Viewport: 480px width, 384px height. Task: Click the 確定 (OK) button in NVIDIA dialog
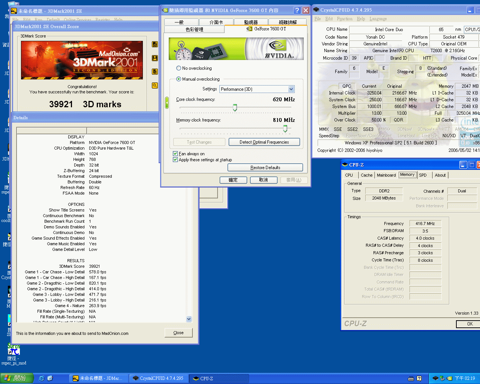pos(233,180)
